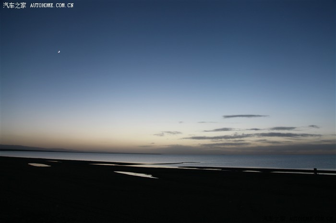Click the 汽车之家 watermark logo
This screenshot has height=223, width=336.
click(x=14, y=5)
